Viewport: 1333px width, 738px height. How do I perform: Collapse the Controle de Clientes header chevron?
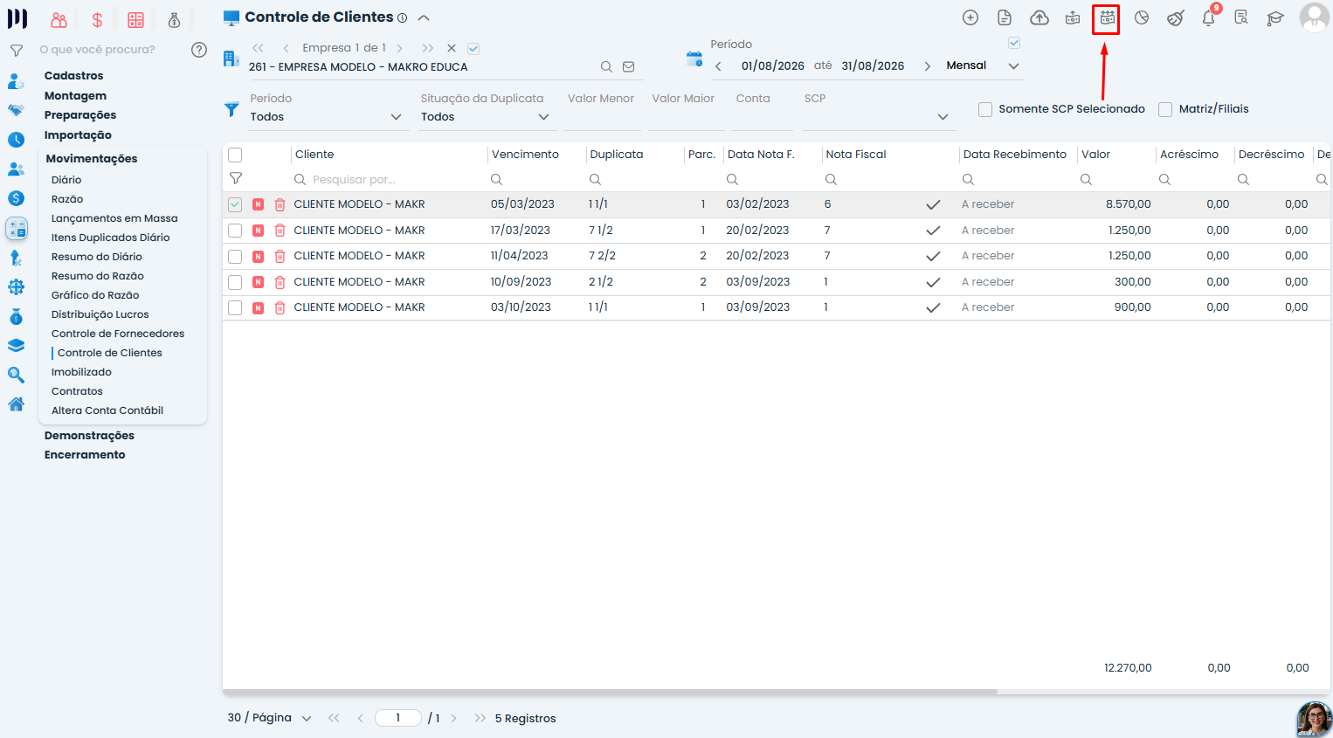[424, 17]
